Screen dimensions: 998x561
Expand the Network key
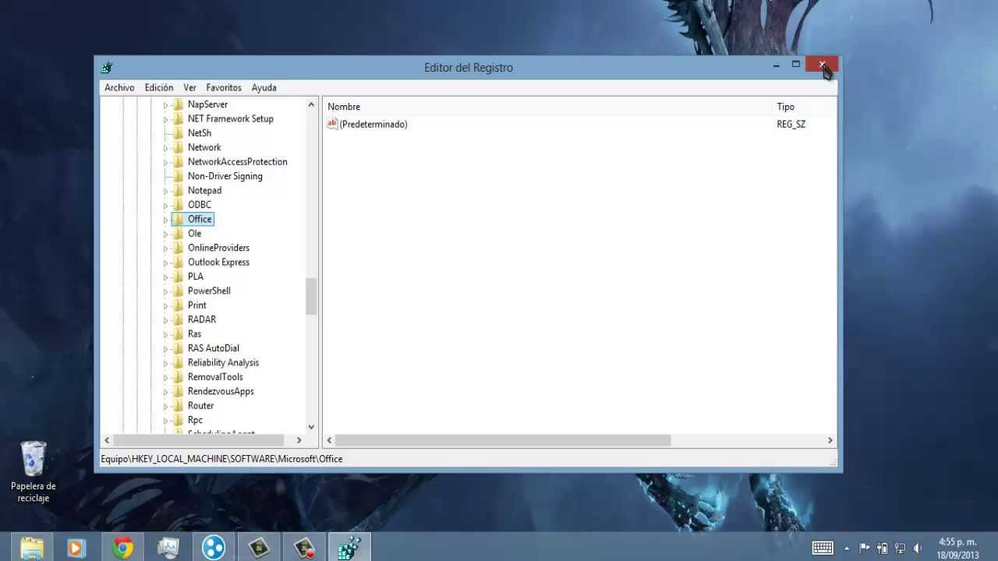pos(165,148)
